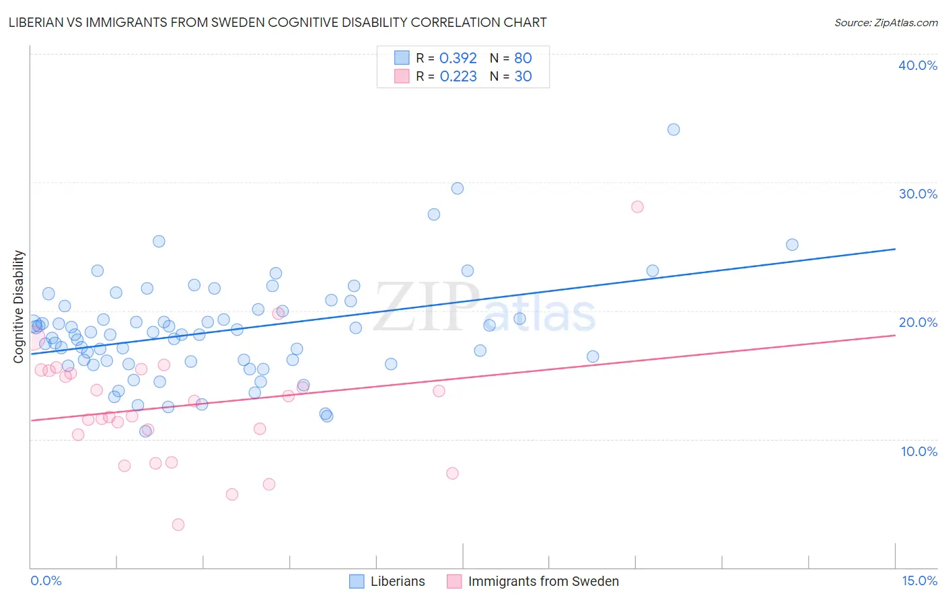This screenshot has height=600, width=946.
Task: Click the highest blue data point near 34%
Action: pyautogui.click(x=674, y=129)
